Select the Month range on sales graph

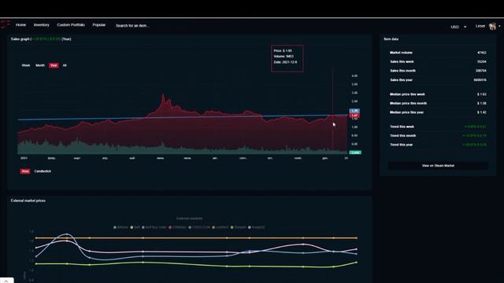pos(40,65)
